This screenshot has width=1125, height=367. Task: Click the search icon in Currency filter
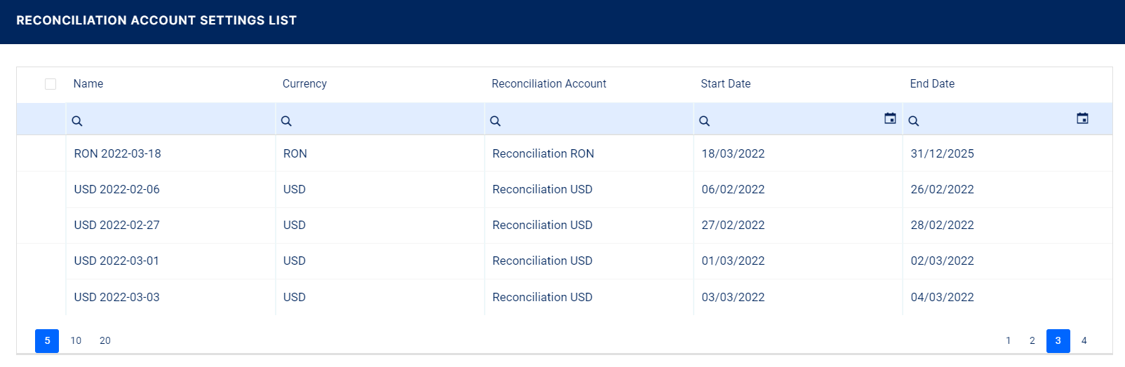pyautogui.click(x=286, y=121)
